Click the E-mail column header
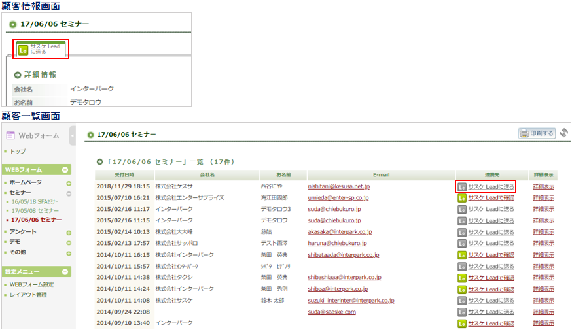Viewport: 572px width, 330px height. click(381, 175)
